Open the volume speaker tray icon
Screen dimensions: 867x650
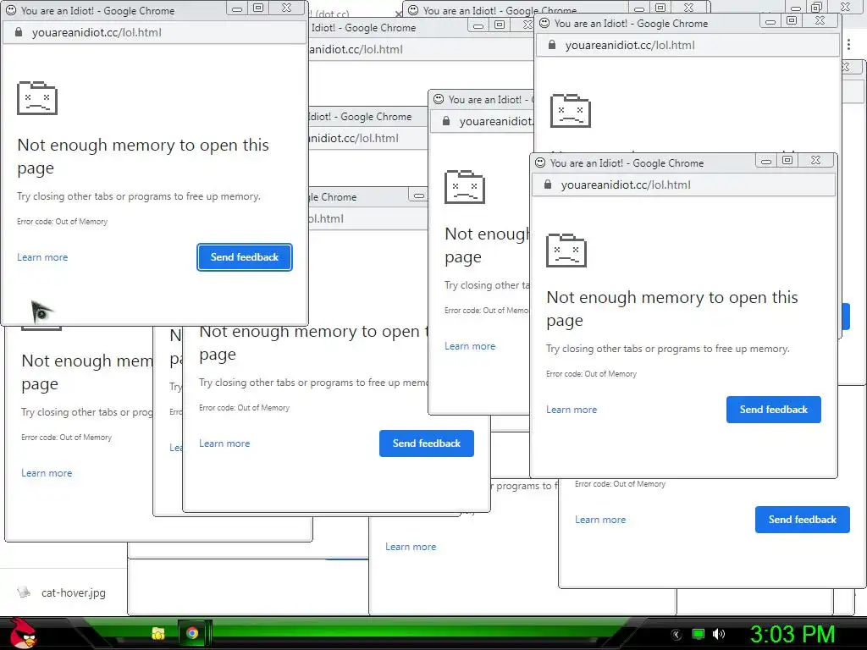(x=719, y=634)
